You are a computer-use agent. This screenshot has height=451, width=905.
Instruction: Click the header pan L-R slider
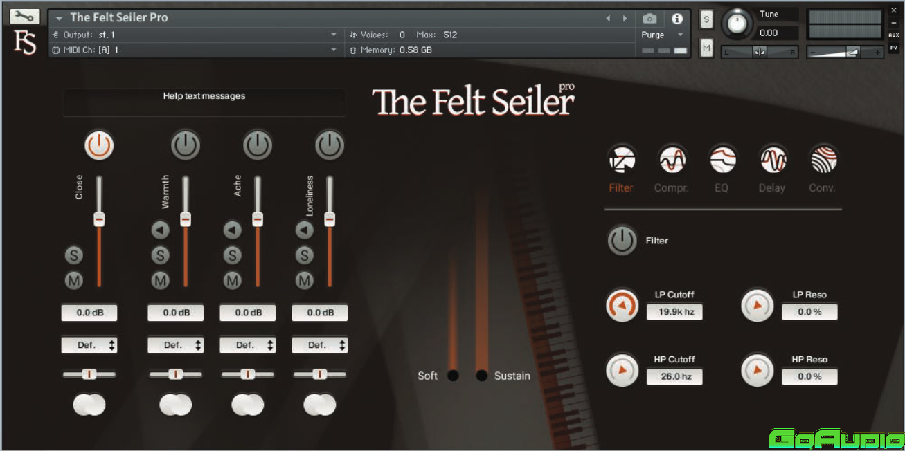(x=760, y=52)
